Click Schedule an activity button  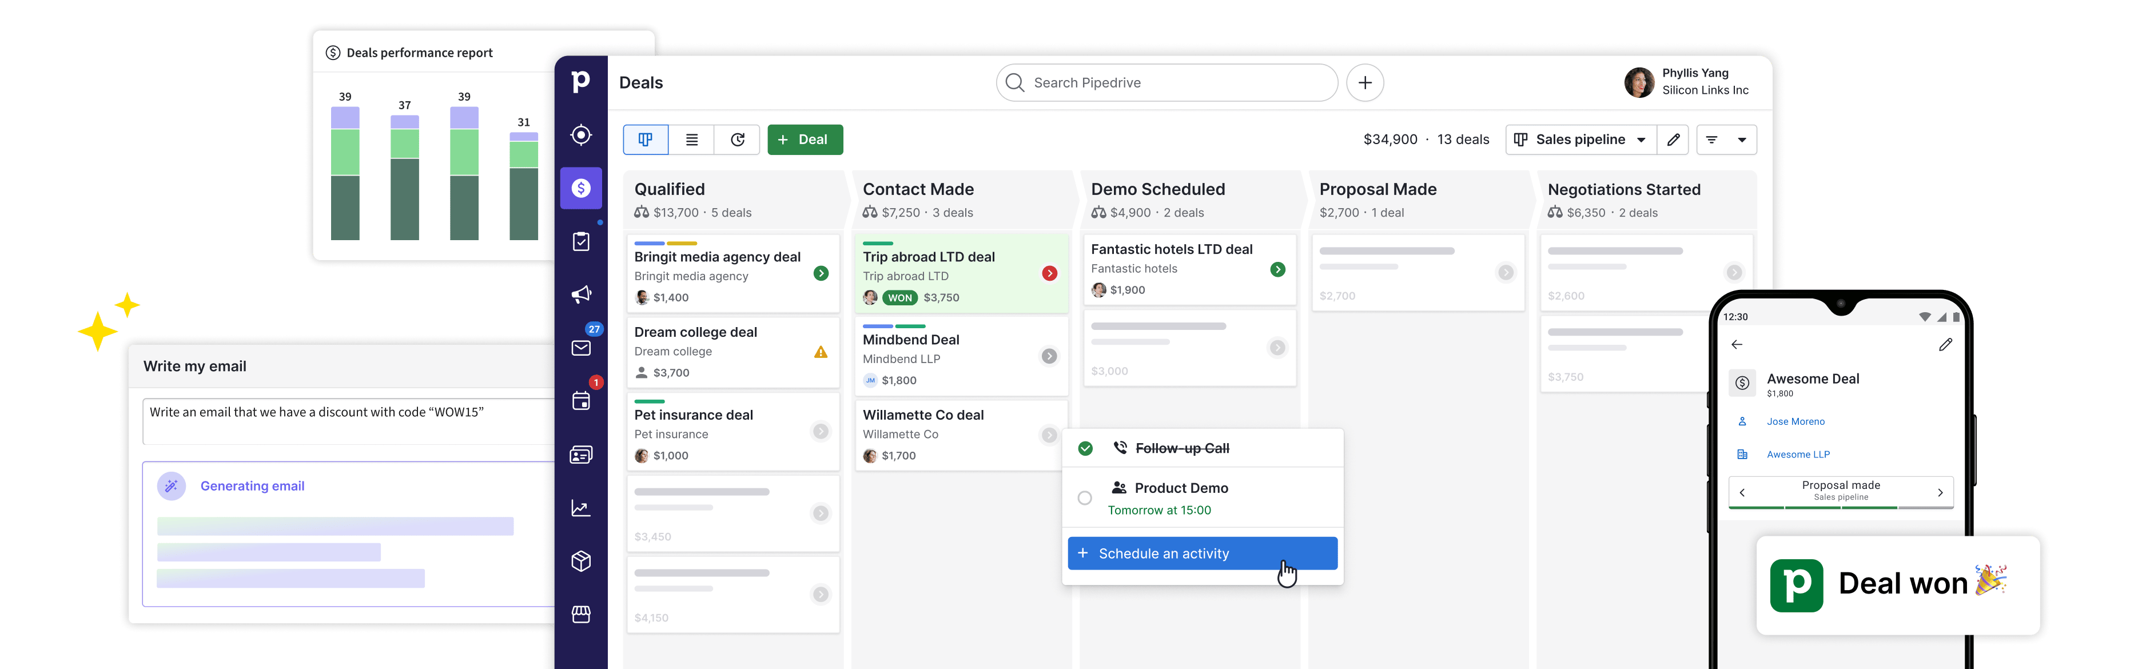(x=1201, y=553)
